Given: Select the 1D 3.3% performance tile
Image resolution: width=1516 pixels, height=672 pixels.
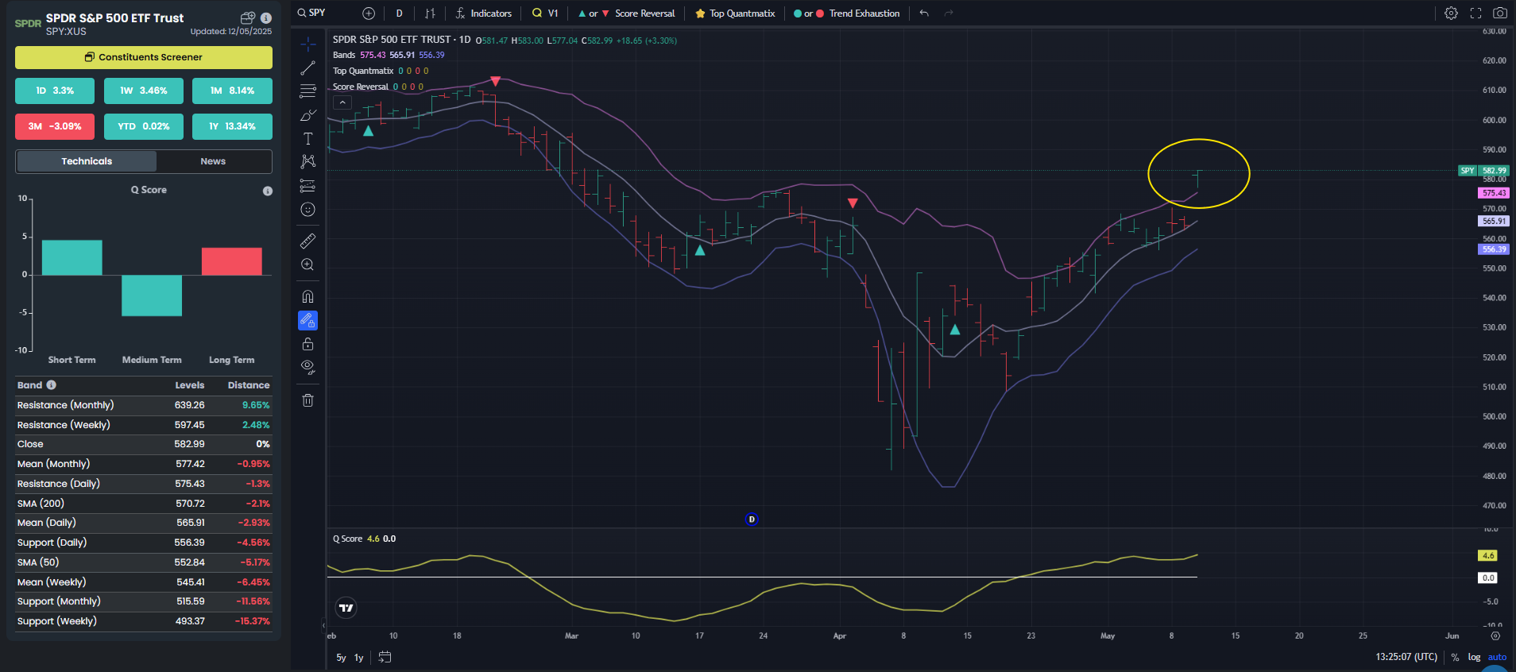Looking at the screenshot, I should 55,91.
